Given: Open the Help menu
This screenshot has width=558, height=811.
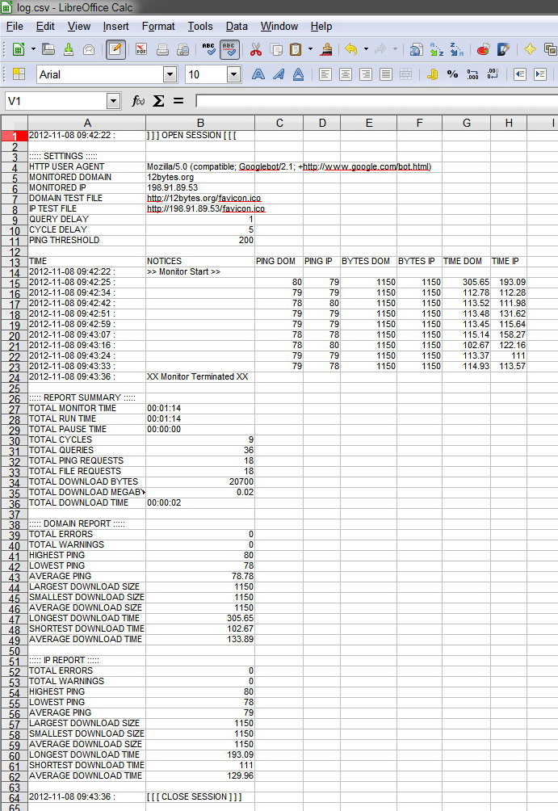Looking at the screenshot, I should click(321, 27).
